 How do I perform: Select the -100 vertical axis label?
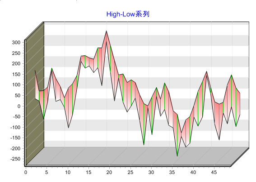[x=15, y=127]
